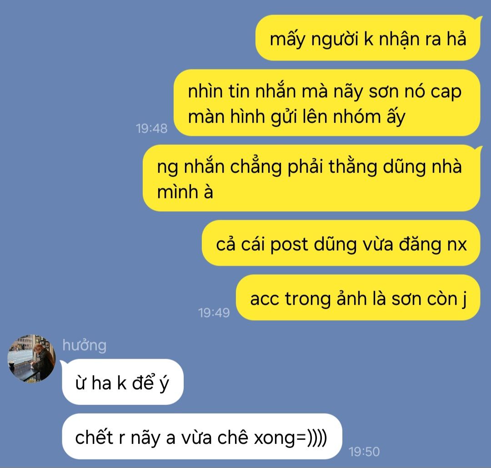Screen dimensions: 491x468
Task: Click the 19:48 timestamp
Action: tap(151, 128)
